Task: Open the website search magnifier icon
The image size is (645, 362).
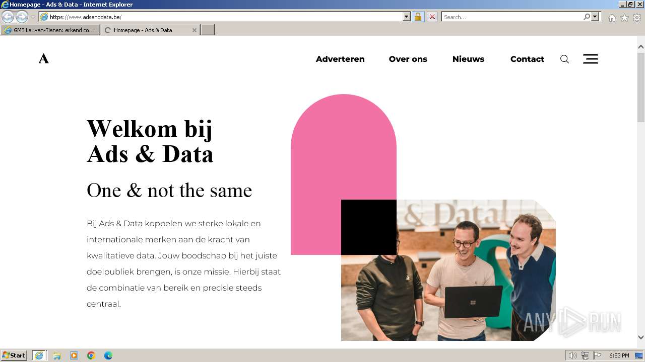Action: coord(564,59)
